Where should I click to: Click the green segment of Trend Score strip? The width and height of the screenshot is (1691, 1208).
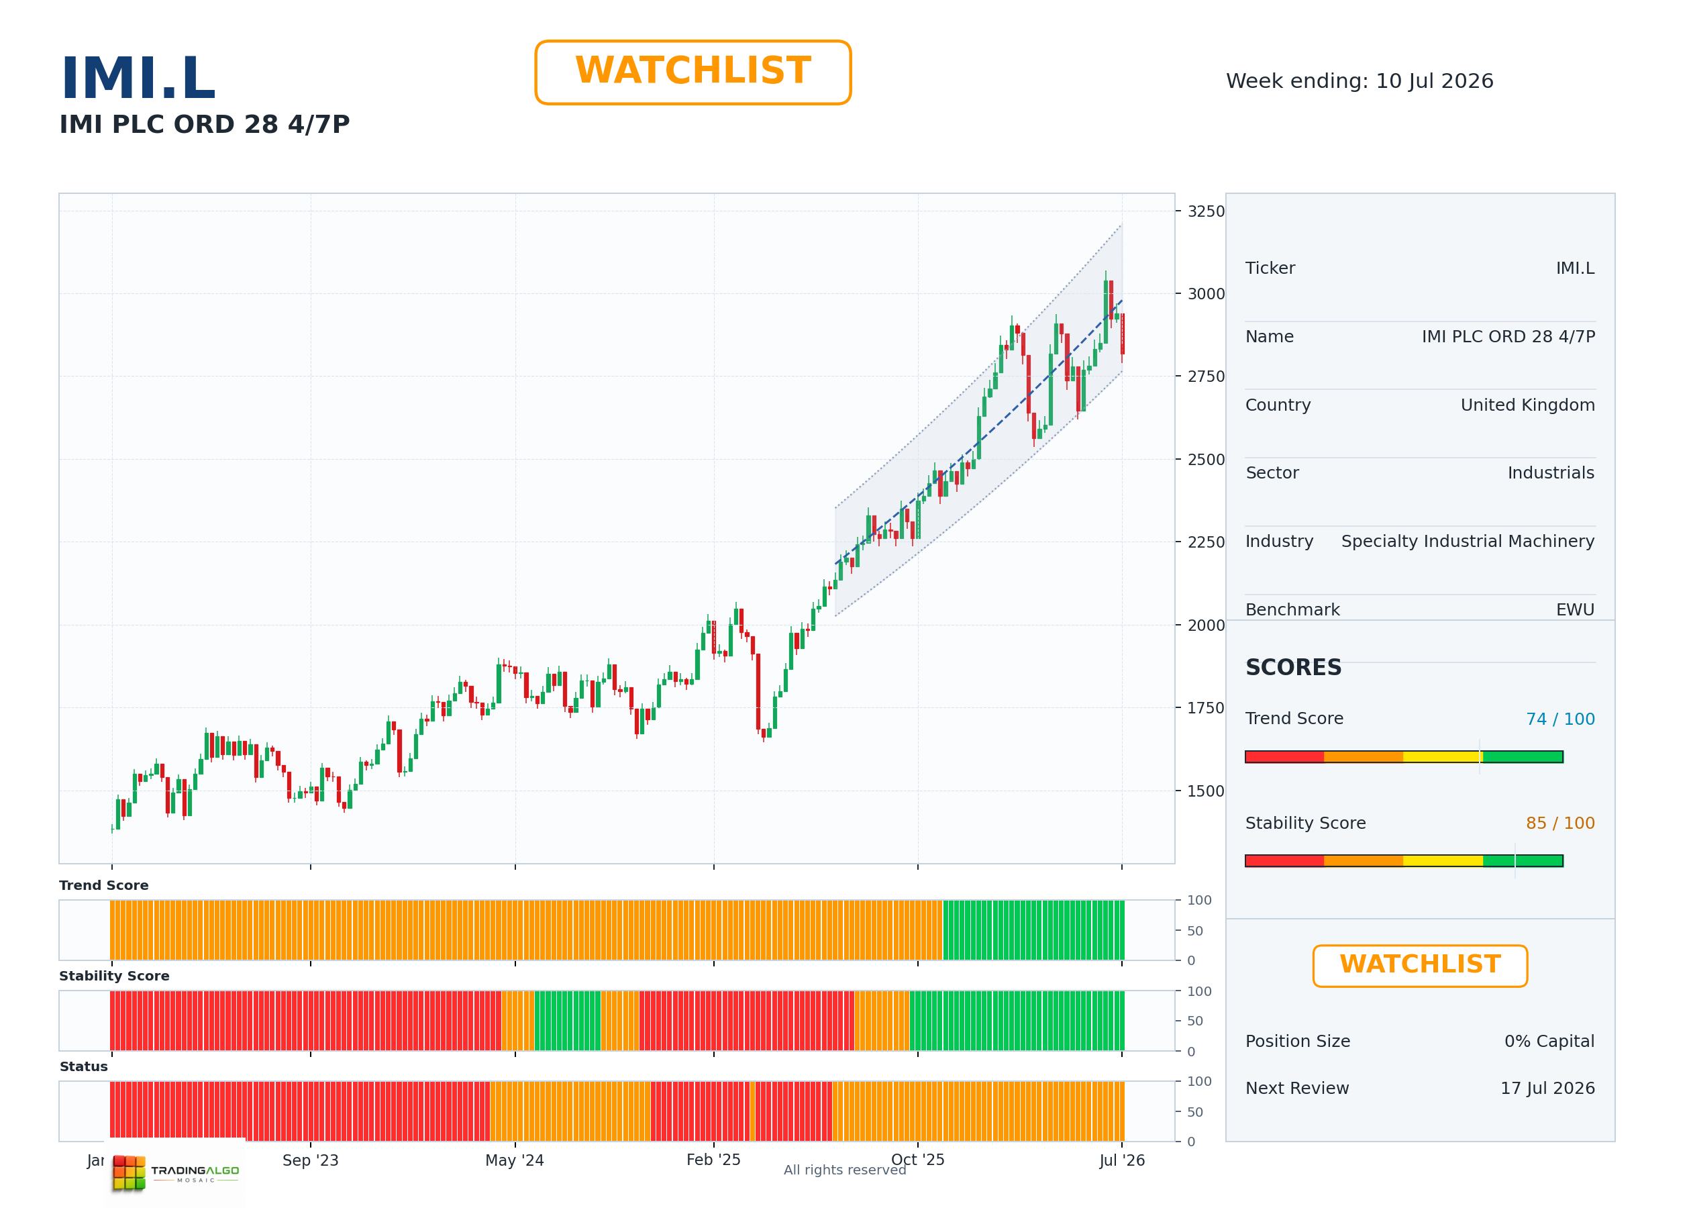1033,929
